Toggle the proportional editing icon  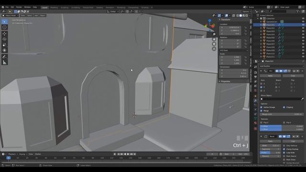click(136, 11)
